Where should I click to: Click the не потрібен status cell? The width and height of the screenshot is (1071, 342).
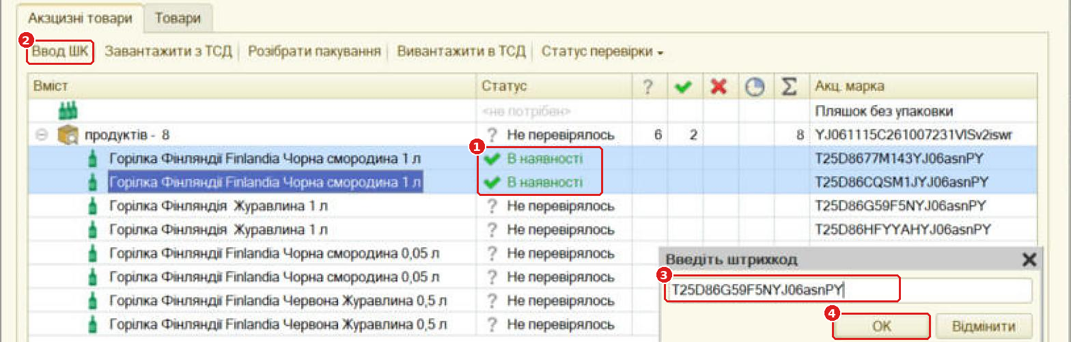pos(526,111)
